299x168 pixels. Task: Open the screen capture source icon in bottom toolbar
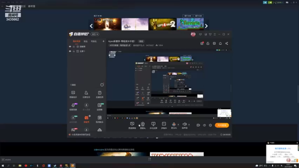(x=132, y=125)
